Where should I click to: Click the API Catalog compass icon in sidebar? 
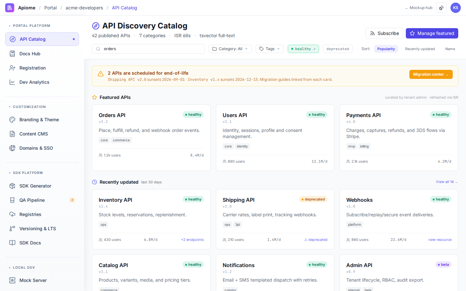point(13,39)
